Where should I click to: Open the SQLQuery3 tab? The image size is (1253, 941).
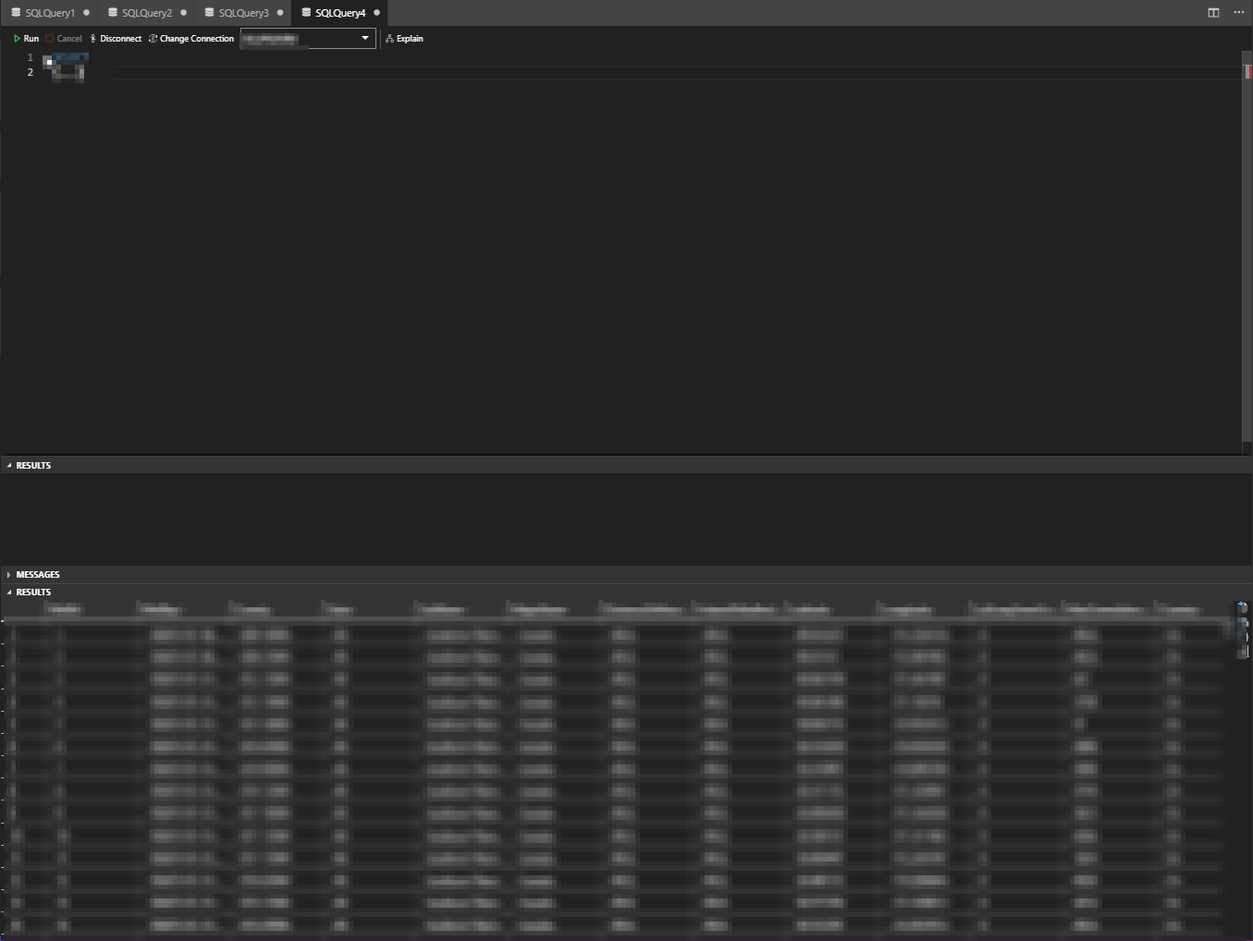pos(243,13)
